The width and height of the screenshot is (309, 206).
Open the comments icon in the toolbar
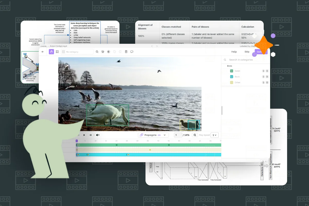click(x=132, y=51)
